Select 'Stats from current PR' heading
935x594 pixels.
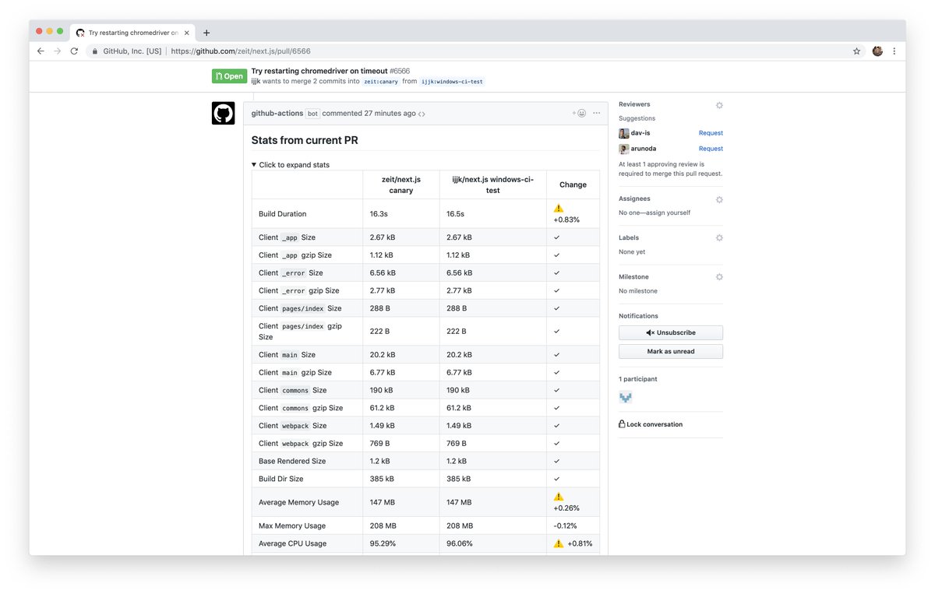(x=305, y=141)
